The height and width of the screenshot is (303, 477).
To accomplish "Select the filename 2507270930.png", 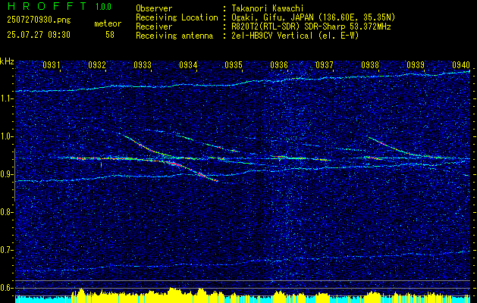I will click(39, 20).
